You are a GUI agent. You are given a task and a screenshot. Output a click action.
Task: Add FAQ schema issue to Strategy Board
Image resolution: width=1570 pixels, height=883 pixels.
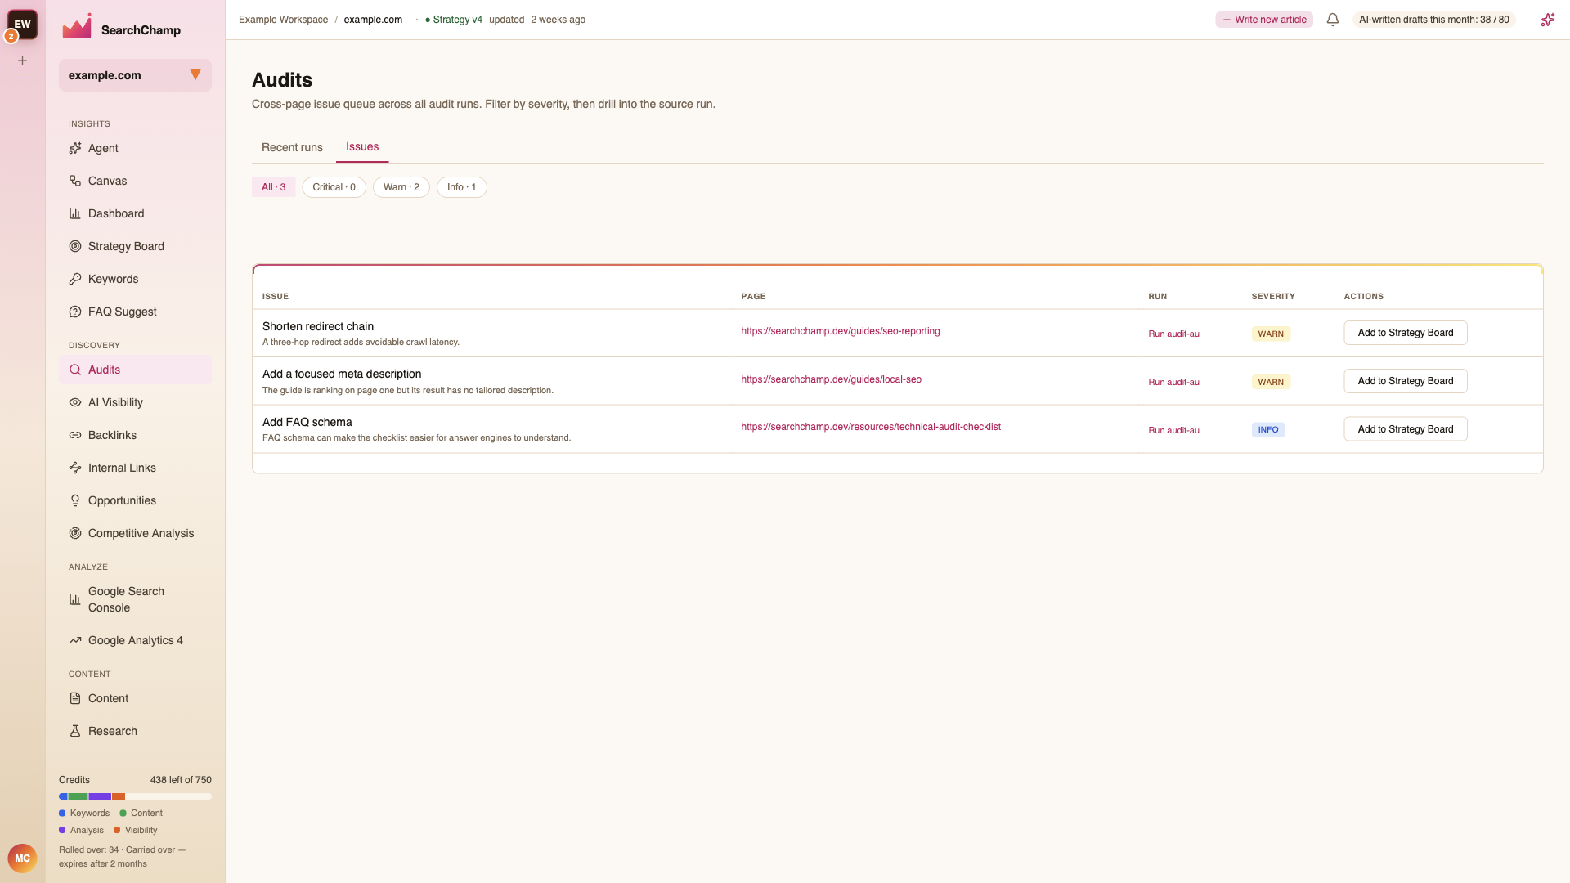pos(1406,429)
